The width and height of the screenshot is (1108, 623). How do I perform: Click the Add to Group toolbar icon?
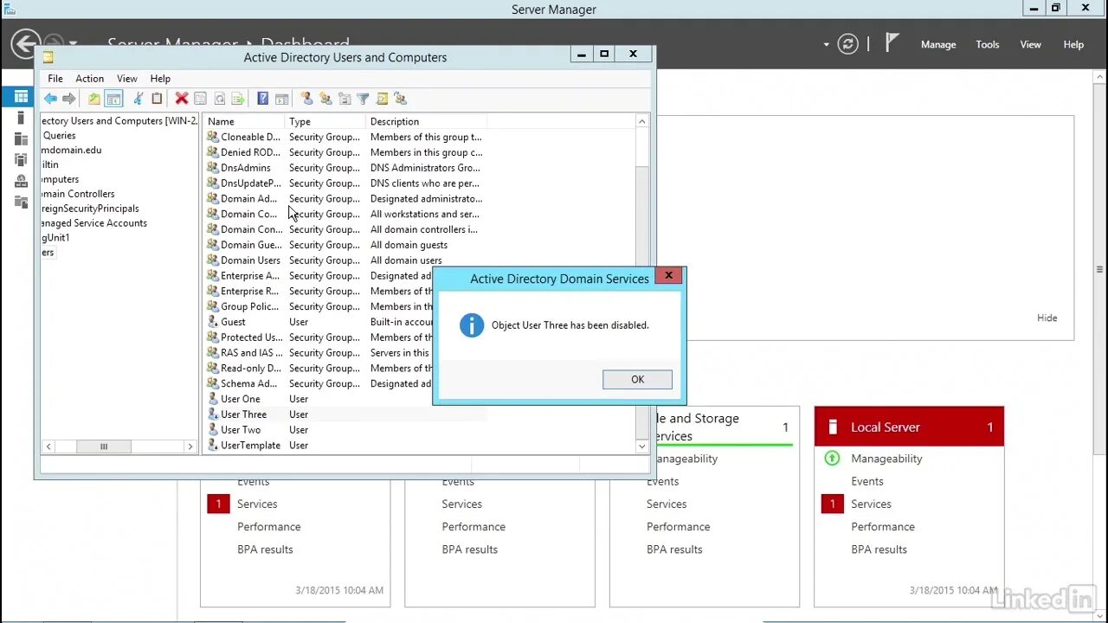[x=400, y=99]
